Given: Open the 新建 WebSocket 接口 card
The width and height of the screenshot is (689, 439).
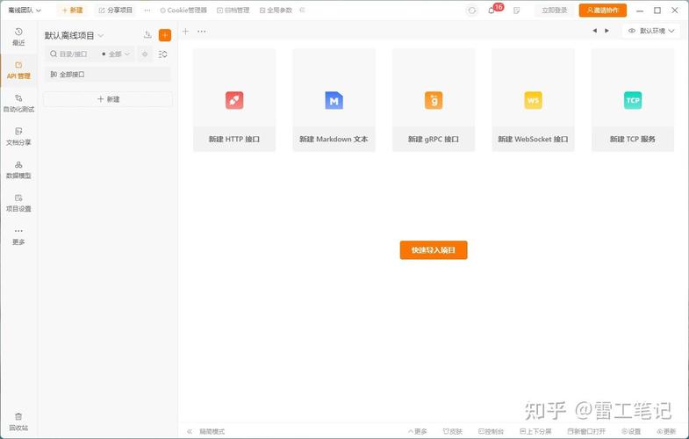Looking at the screenshot, I should click(x=533, y=100).
